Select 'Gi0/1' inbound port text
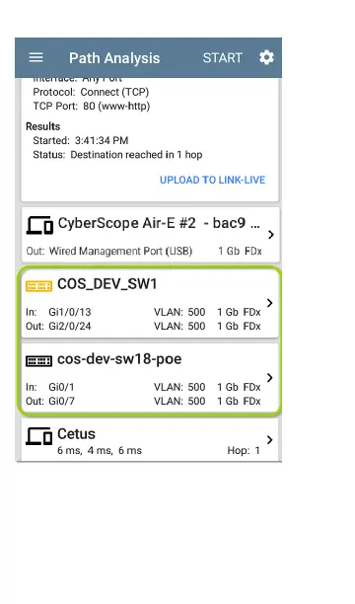This screenshot has height=604, width=355. point(61,387)
